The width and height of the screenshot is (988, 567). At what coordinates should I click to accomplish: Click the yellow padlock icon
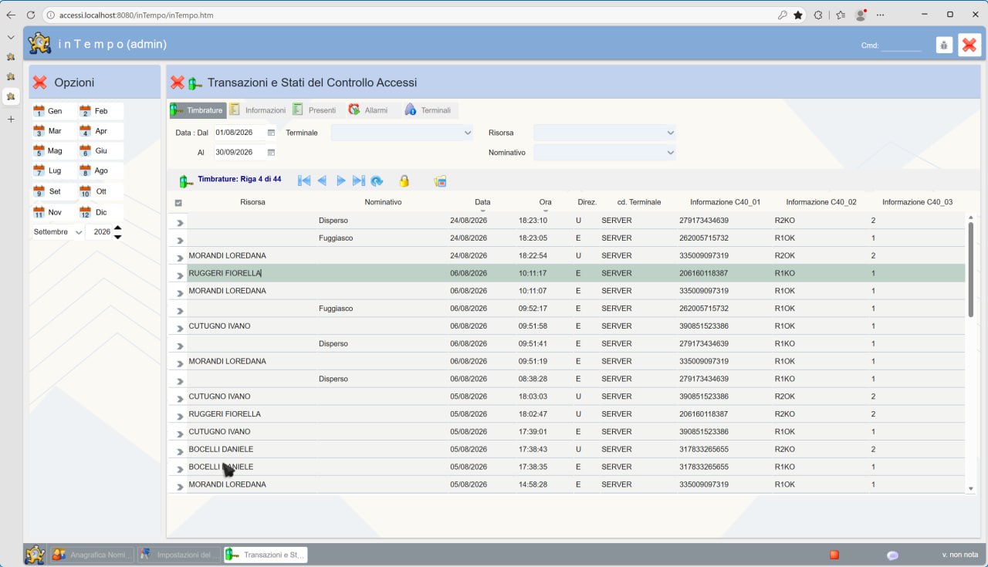pos(404,181)
